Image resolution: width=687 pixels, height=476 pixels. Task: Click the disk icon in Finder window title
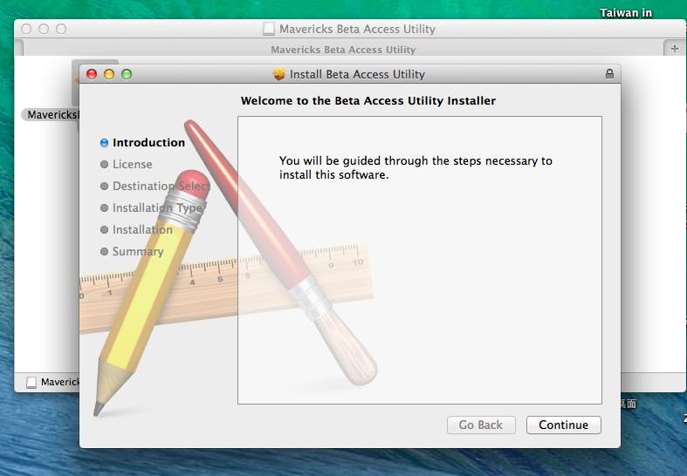point(269,29)
